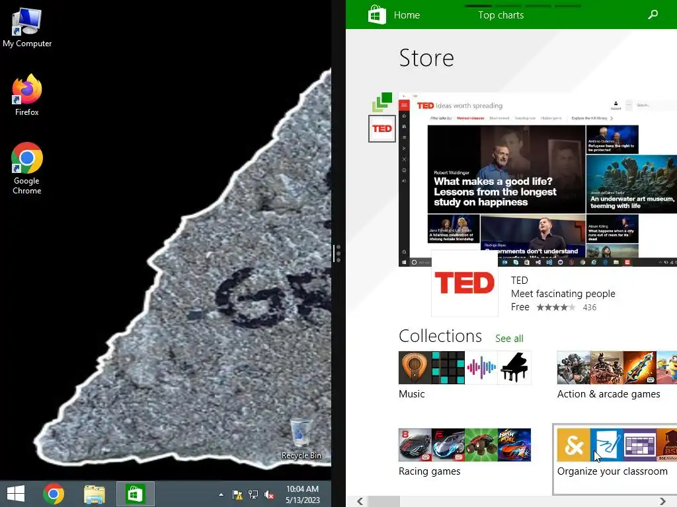Open the orange ampersand app icon

pyautogui.click(x=573, y=445)
